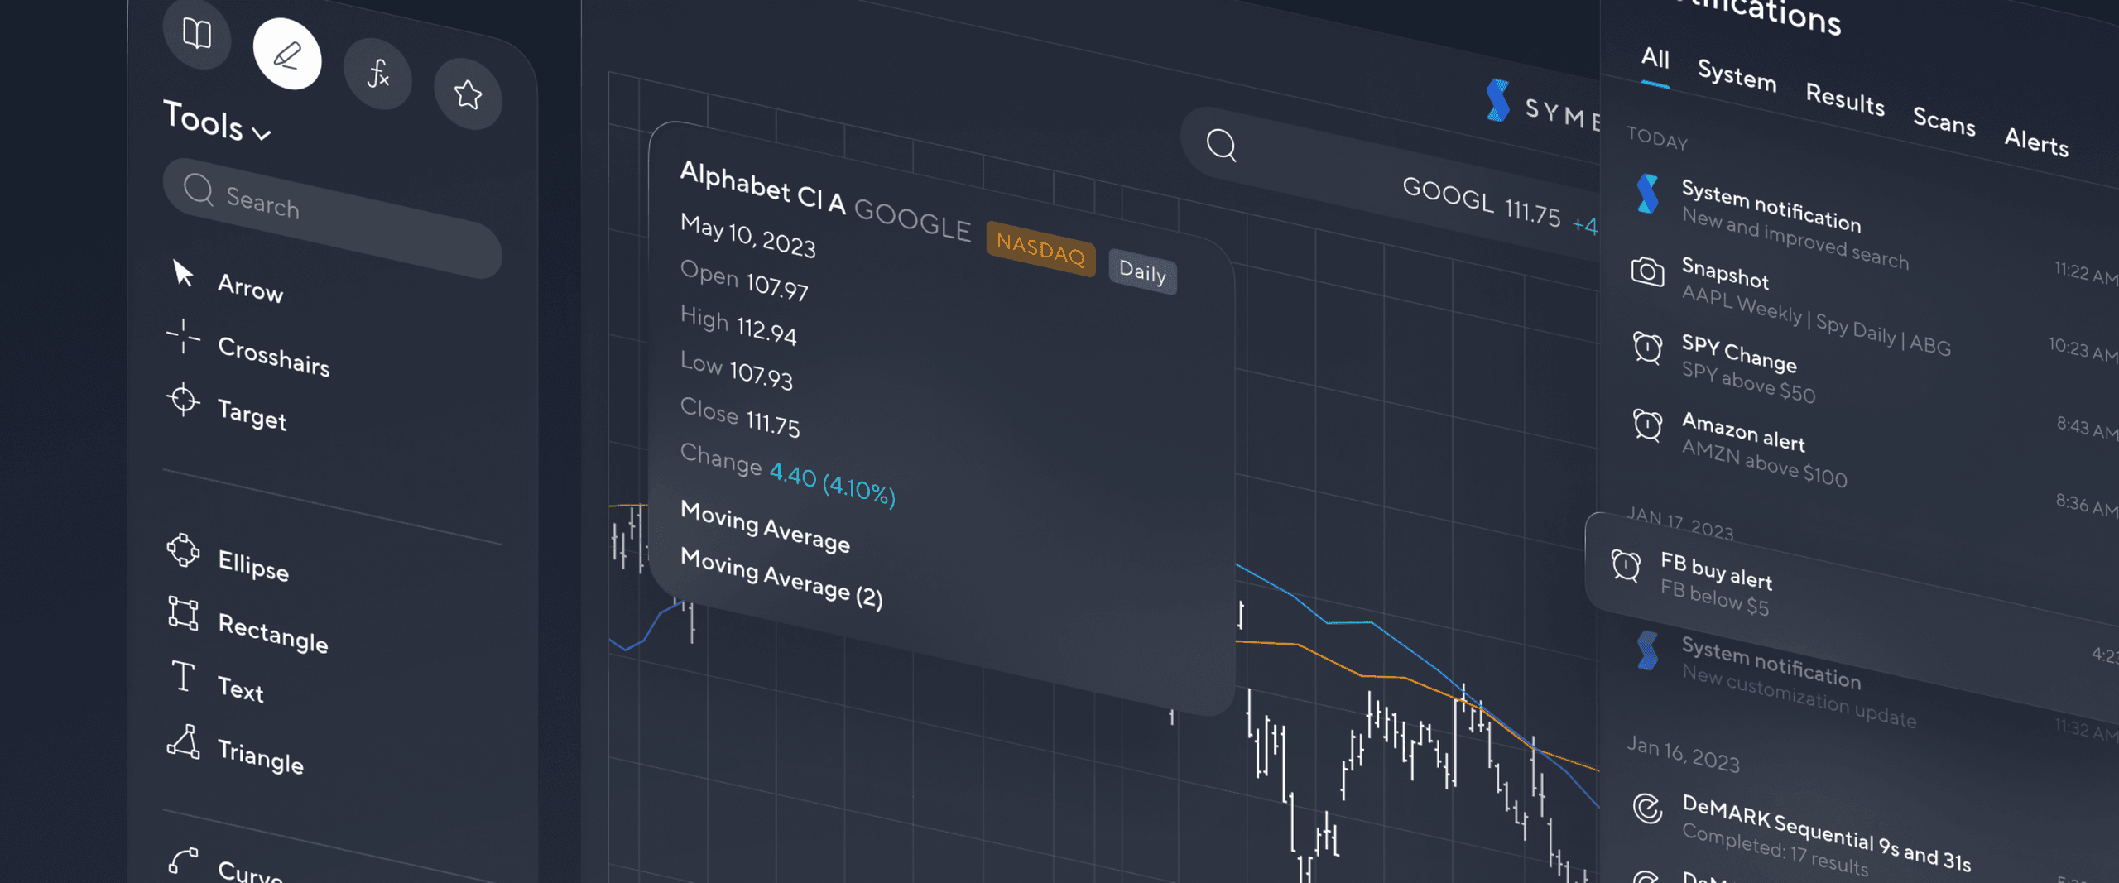
Task: Click the tools Search field
Action: 333,218
